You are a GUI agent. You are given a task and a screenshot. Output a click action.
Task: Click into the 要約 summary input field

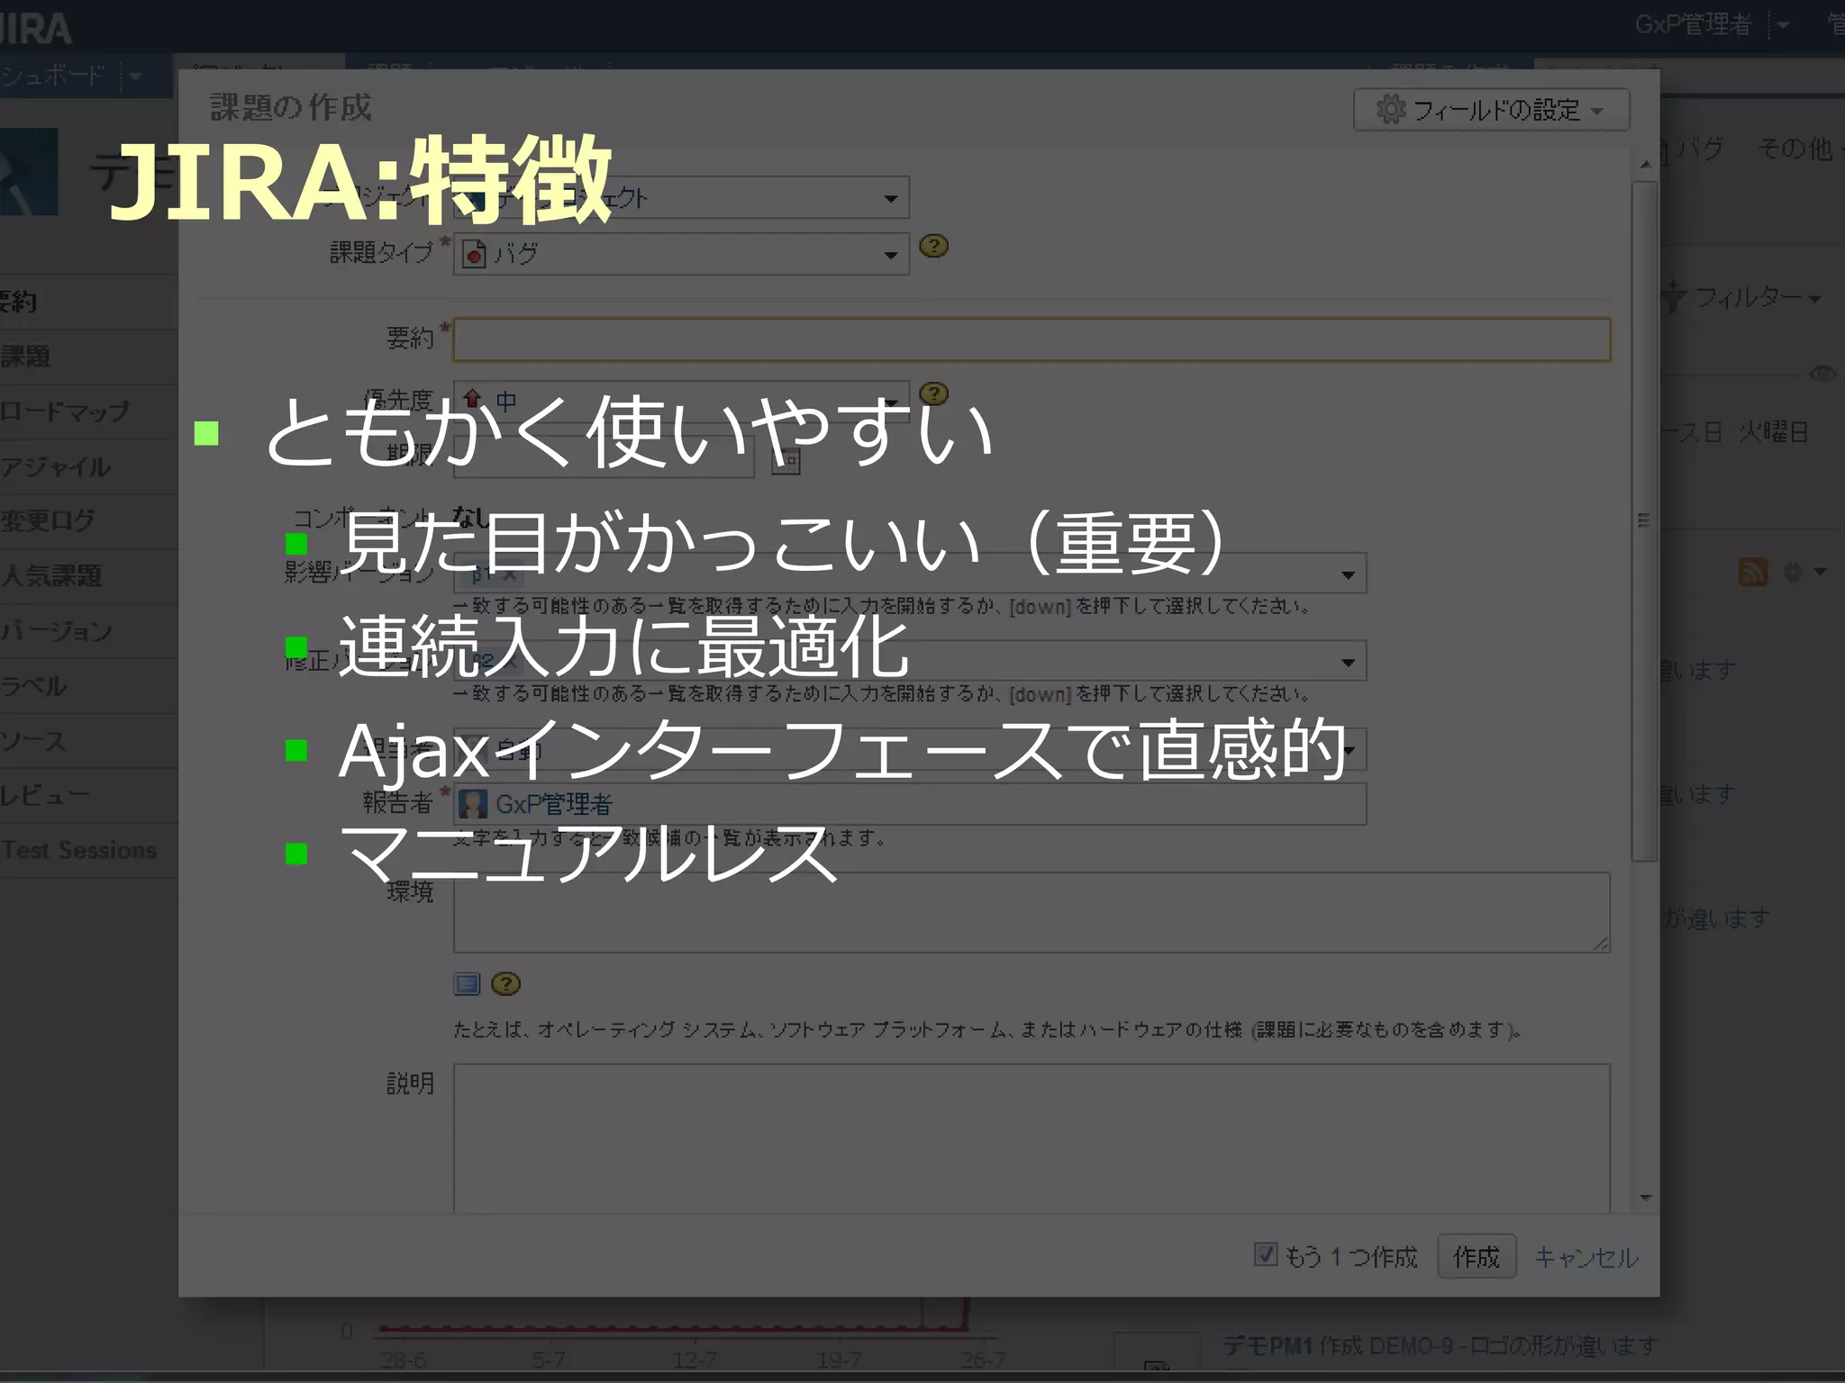tap(1032, 339)
